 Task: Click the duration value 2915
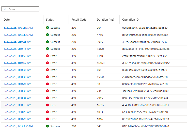100,98
